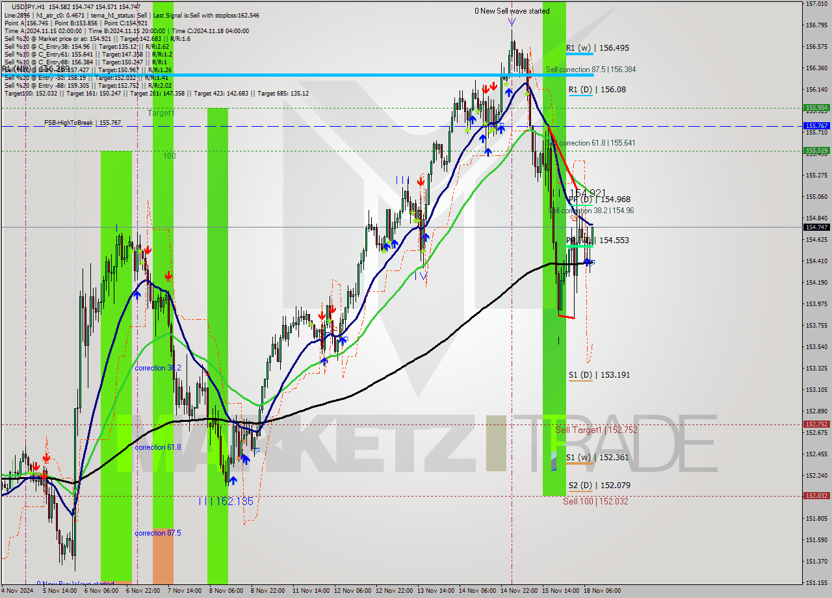Click the 'R1 (w) | 156.495' resistance label
Viewport: 832px width, 598px height.
pyautogui.click(x=597, y=48)
